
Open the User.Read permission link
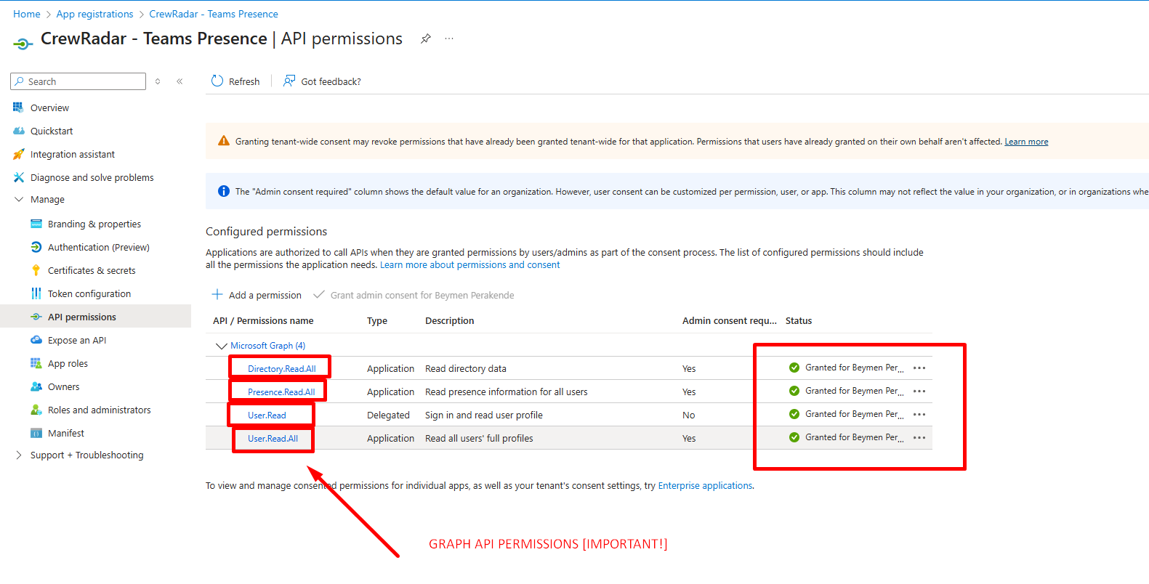coord(267,415)
